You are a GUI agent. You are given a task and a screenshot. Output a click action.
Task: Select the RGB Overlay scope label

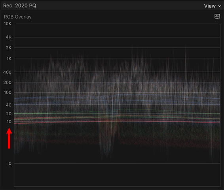tap(18, 17)
